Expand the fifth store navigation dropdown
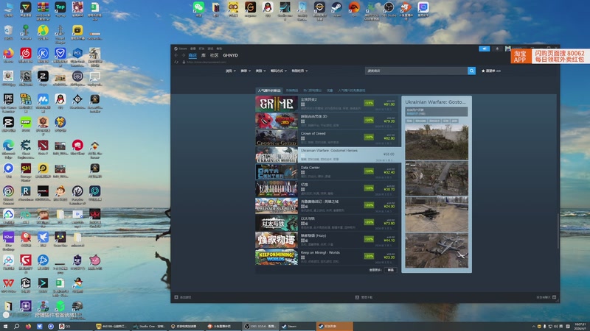This screenshot has width=590, height=331. 299,71
